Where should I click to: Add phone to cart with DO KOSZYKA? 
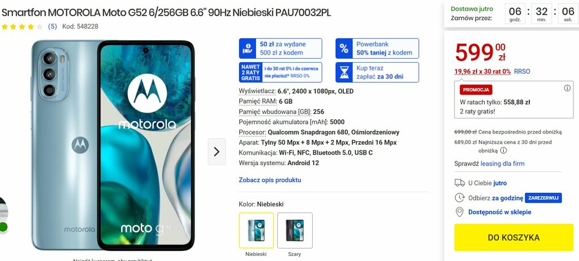tap(513, 237)
